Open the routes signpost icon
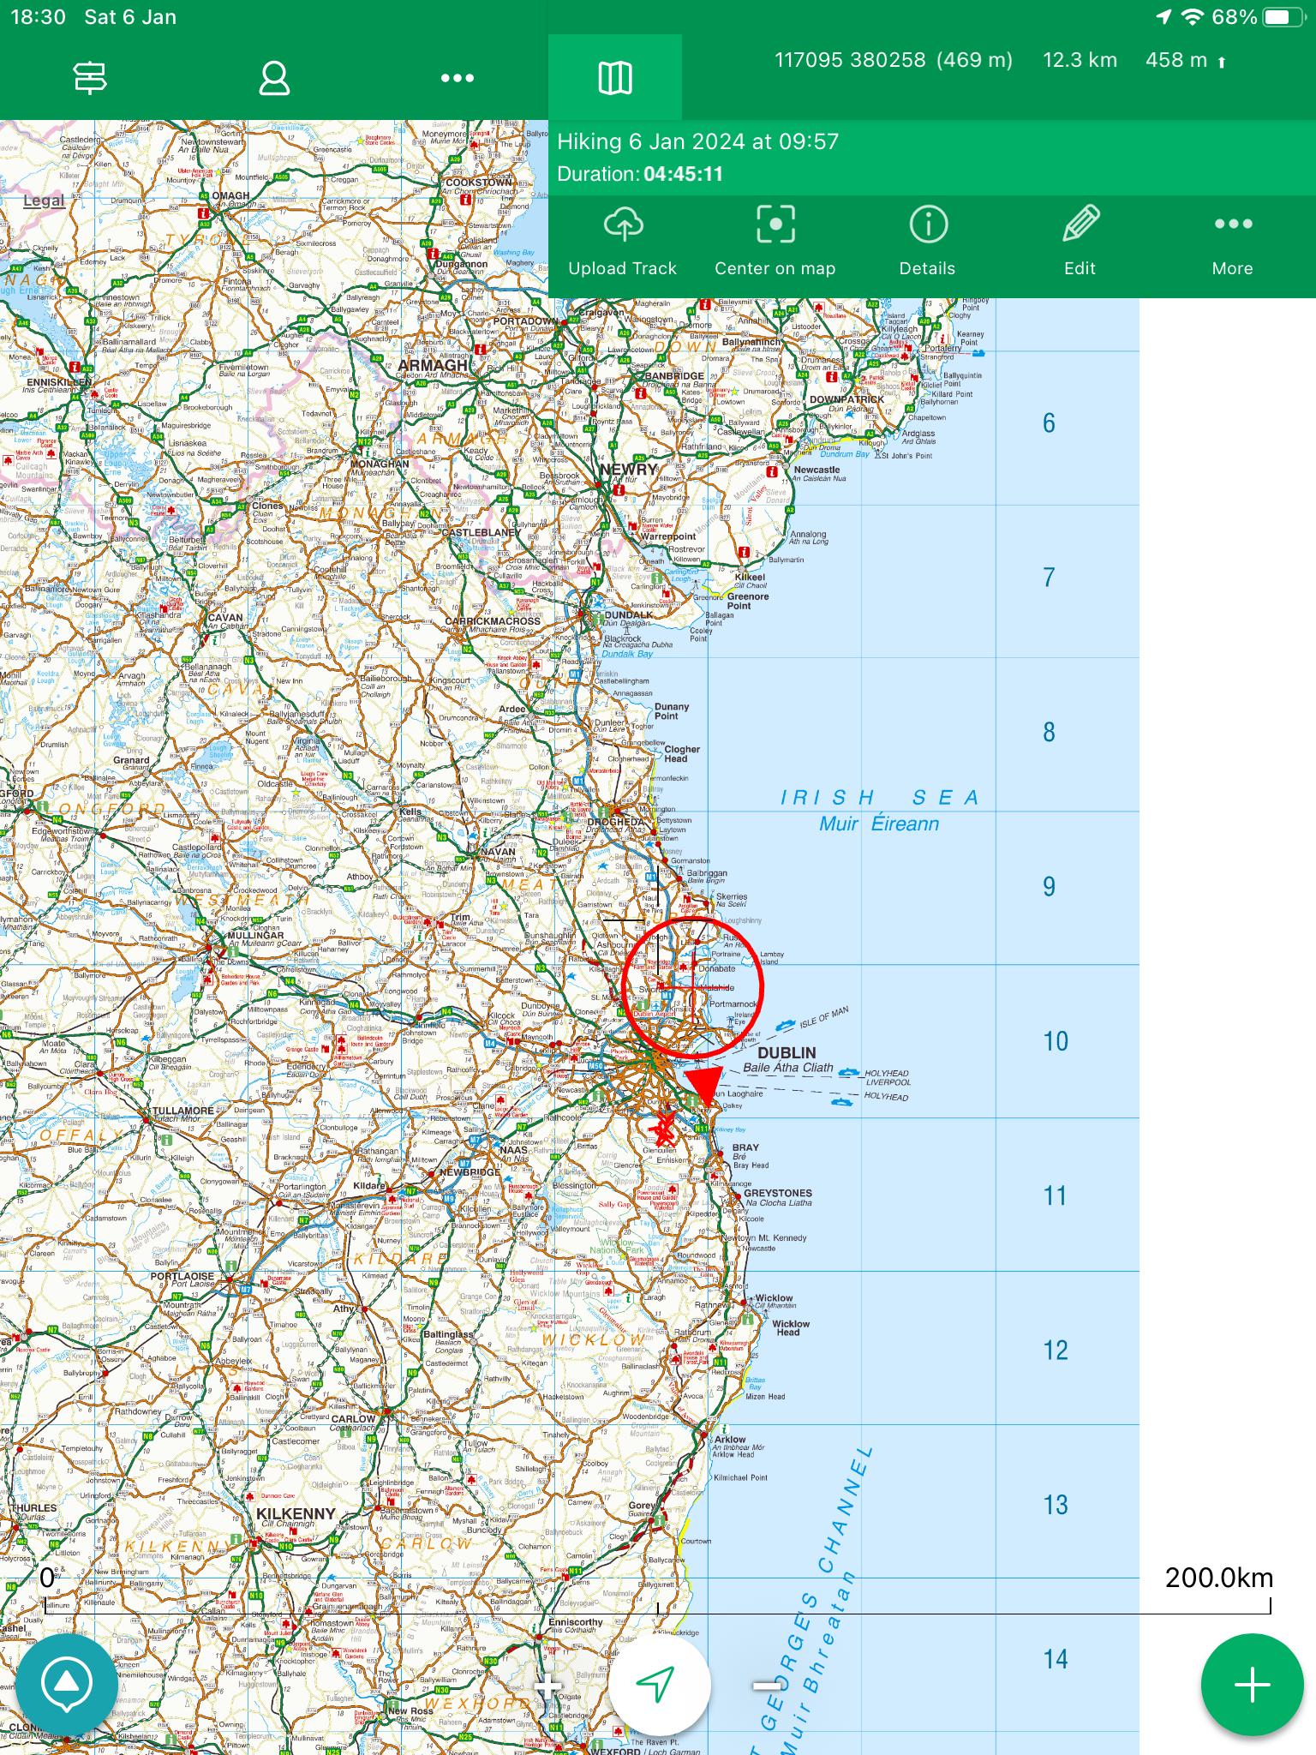This screenshot has height=1755, width=1316. (x=90, y=78)
